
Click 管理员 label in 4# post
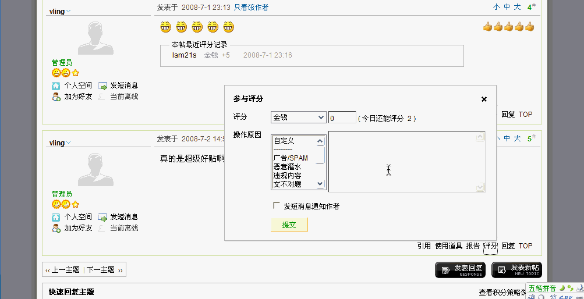[x=62, y=63]
